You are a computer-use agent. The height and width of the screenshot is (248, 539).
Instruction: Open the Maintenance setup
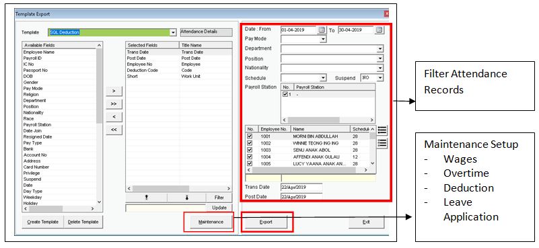click(x=211, y=222)
